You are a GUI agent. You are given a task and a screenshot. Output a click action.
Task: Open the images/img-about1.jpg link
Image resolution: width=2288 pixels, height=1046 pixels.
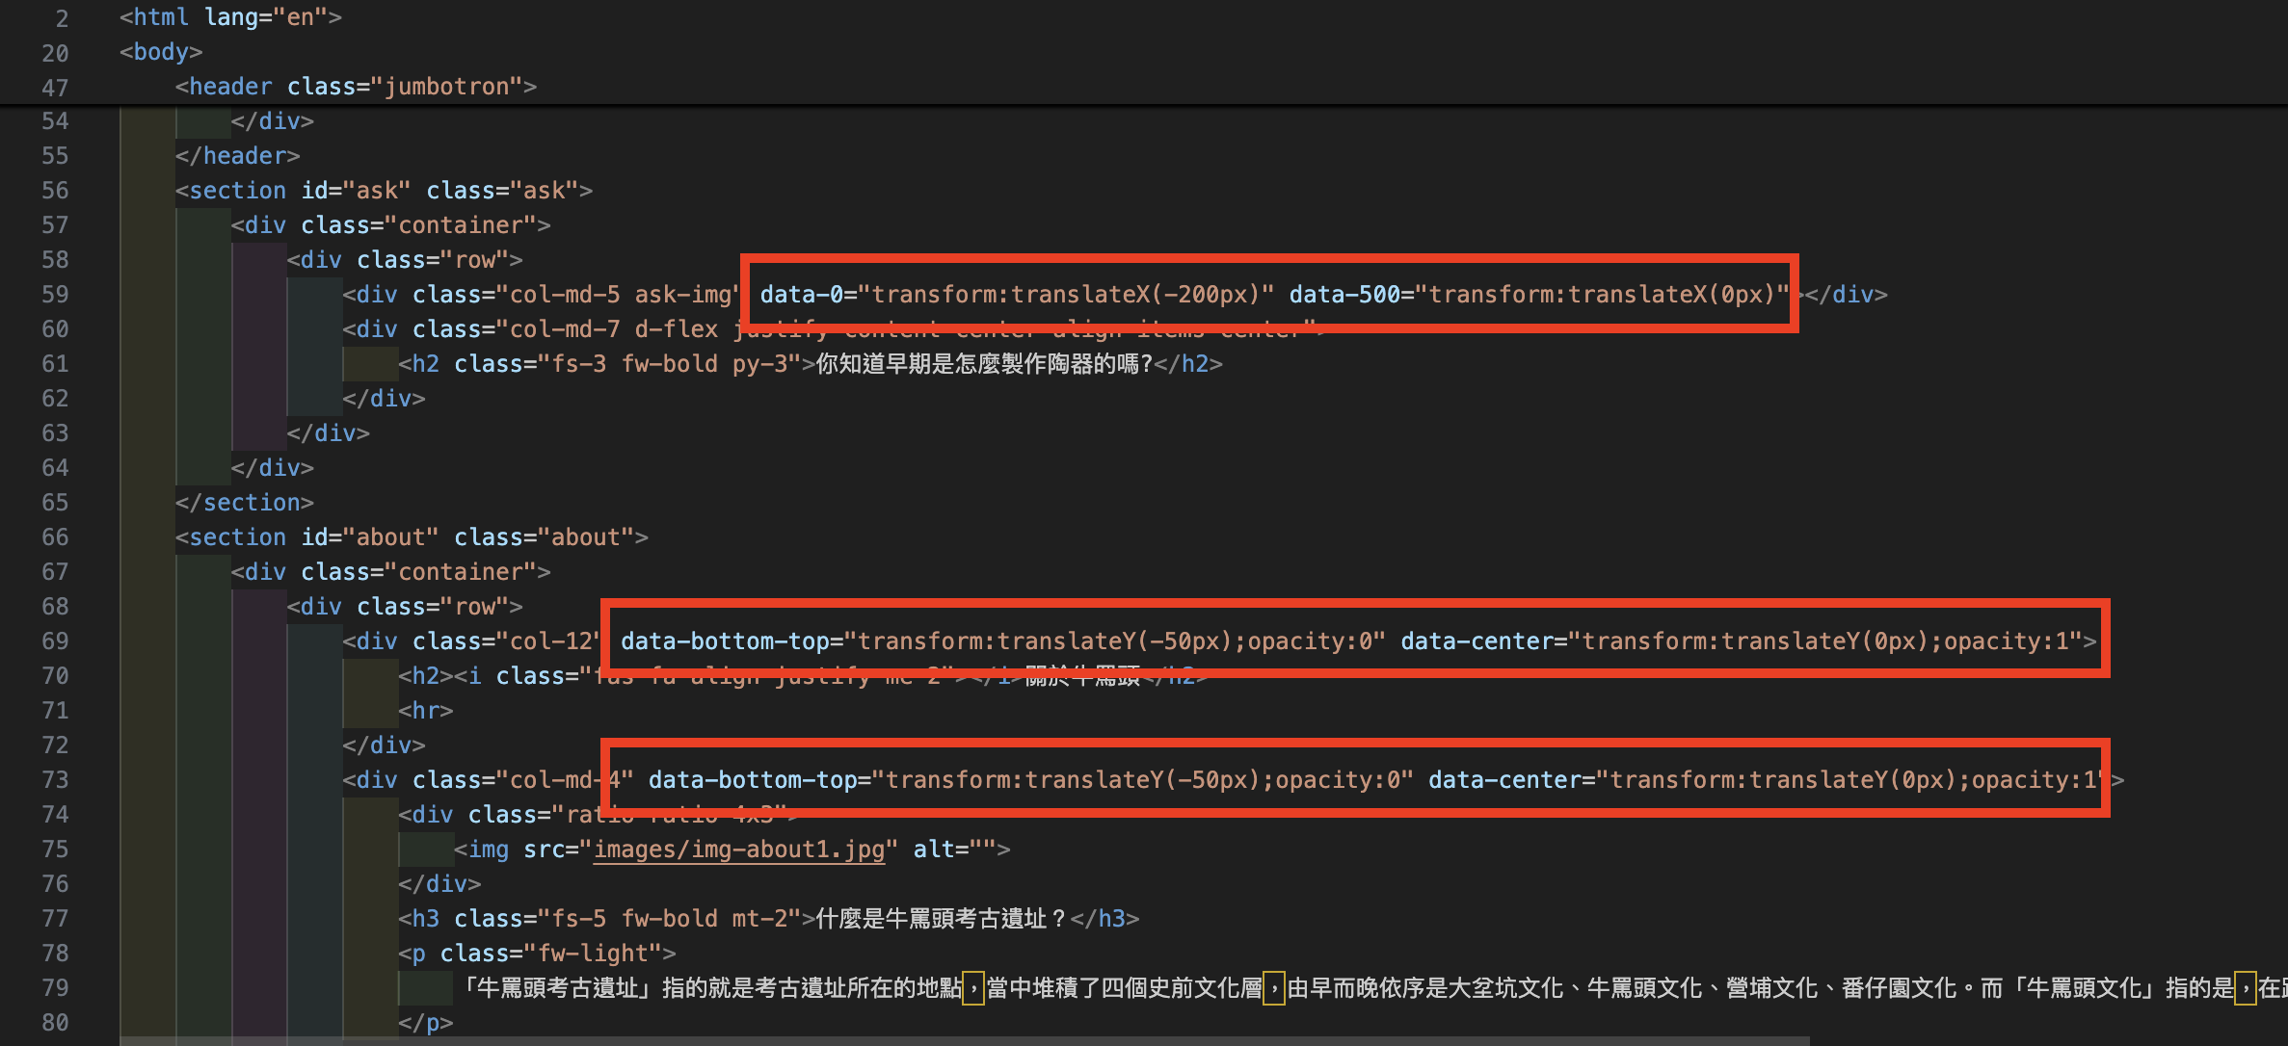738,850
